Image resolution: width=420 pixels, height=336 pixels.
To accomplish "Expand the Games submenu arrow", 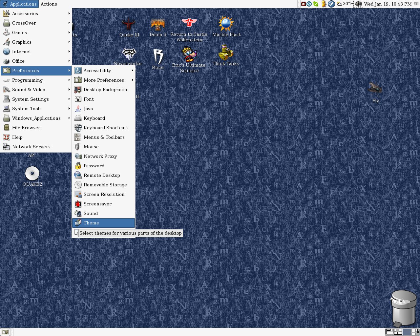I will (69, 32).
